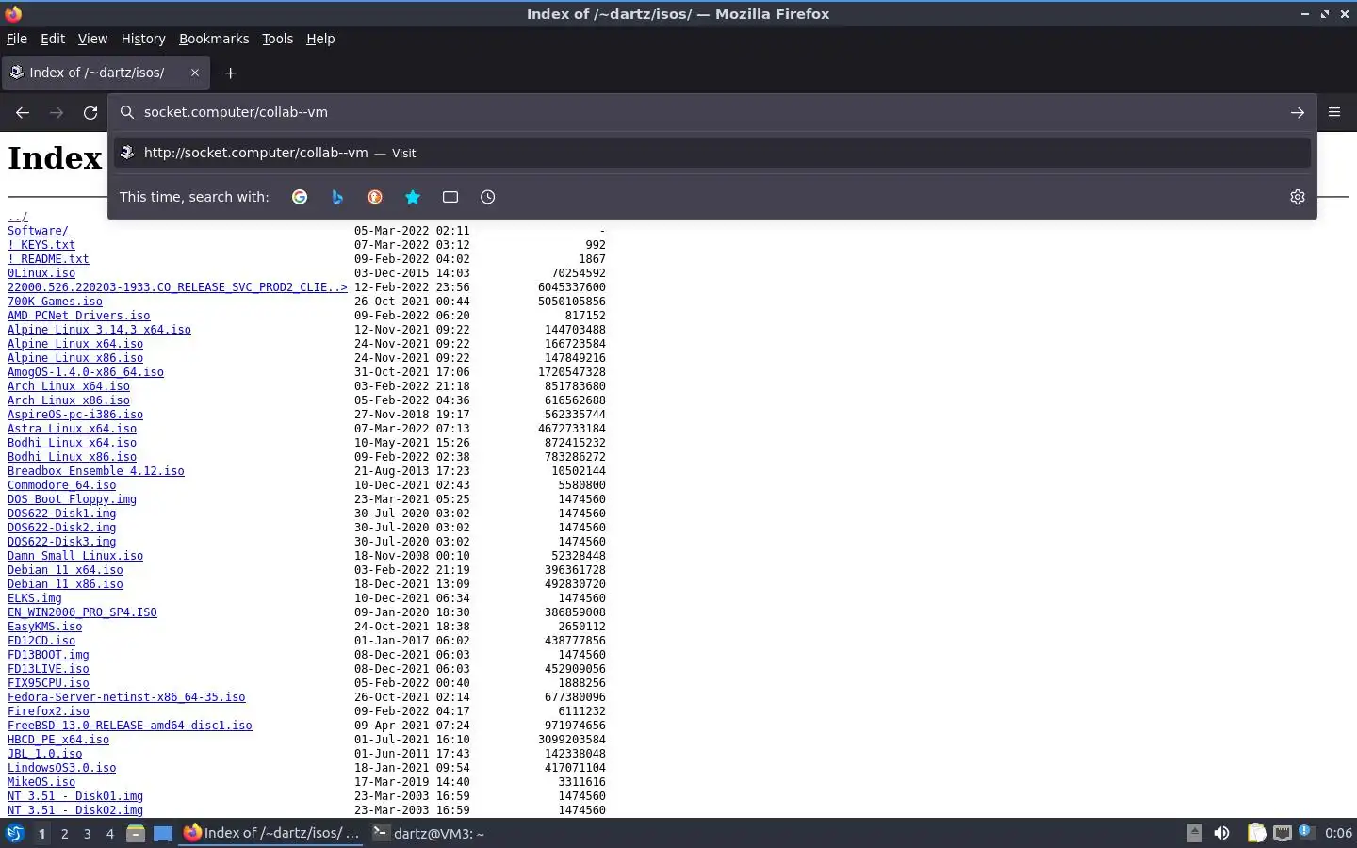Switch to virtual desktop 2
This screenshot has height=848, width=1357.
pos(64,833)
